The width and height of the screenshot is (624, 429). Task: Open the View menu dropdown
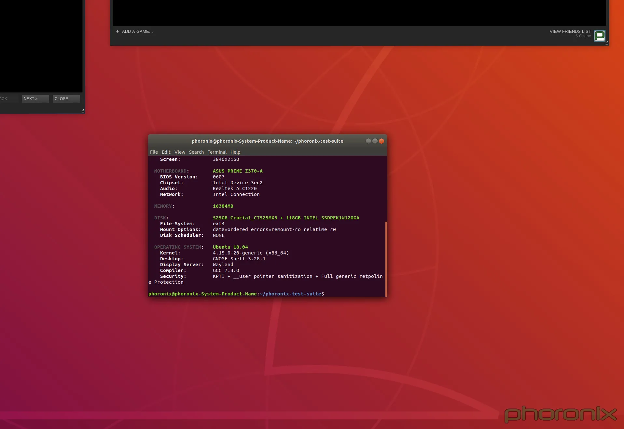pyautogui.click(x=180, y=152)
